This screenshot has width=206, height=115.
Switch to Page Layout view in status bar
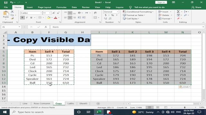(158, 107)
